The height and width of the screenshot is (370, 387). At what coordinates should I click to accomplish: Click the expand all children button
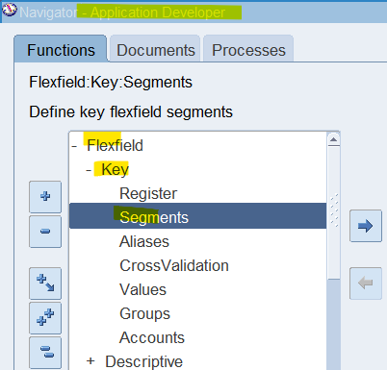pos(45,284)
